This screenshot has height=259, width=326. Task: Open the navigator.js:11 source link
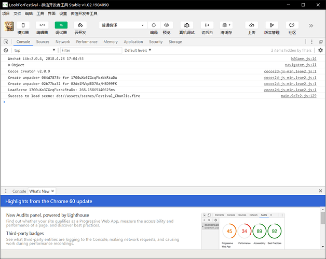coord(301,65)
